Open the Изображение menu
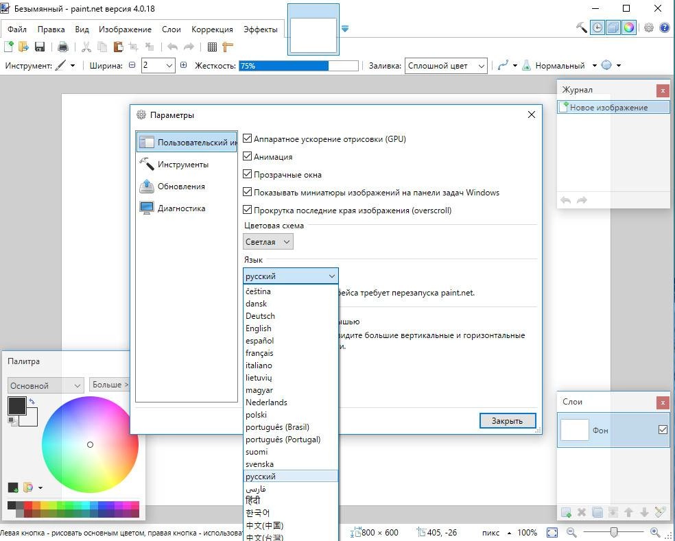 tap(125, 29)
